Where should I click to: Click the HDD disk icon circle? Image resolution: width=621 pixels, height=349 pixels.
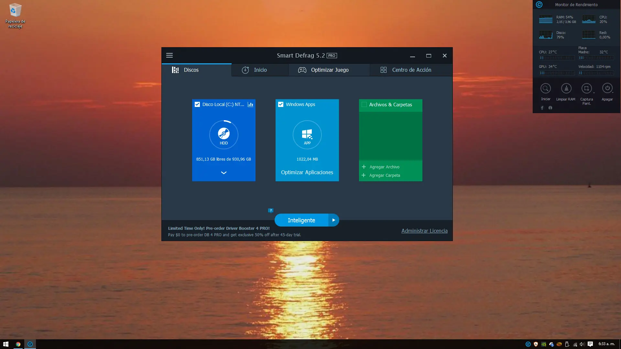coord(223,134)
